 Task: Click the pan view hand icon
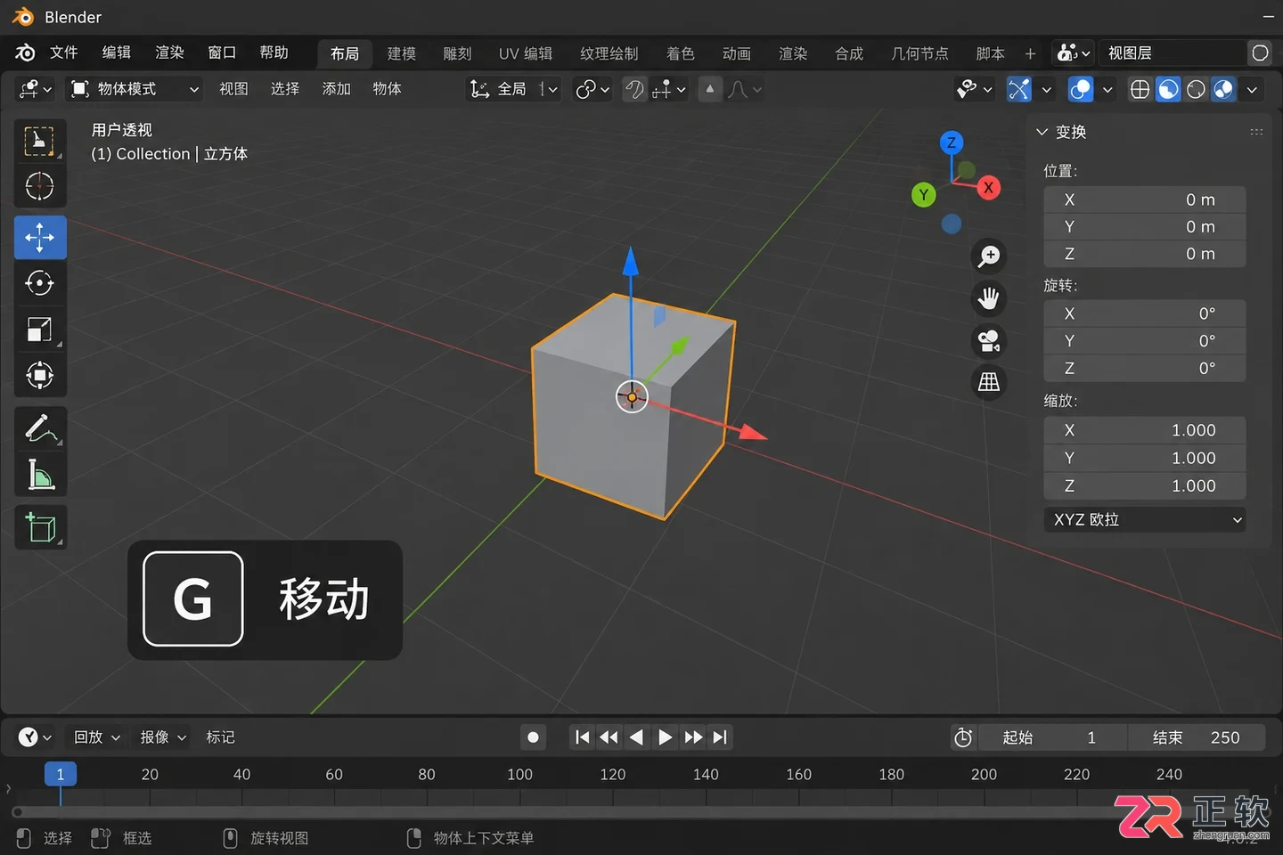click(989, 298)
